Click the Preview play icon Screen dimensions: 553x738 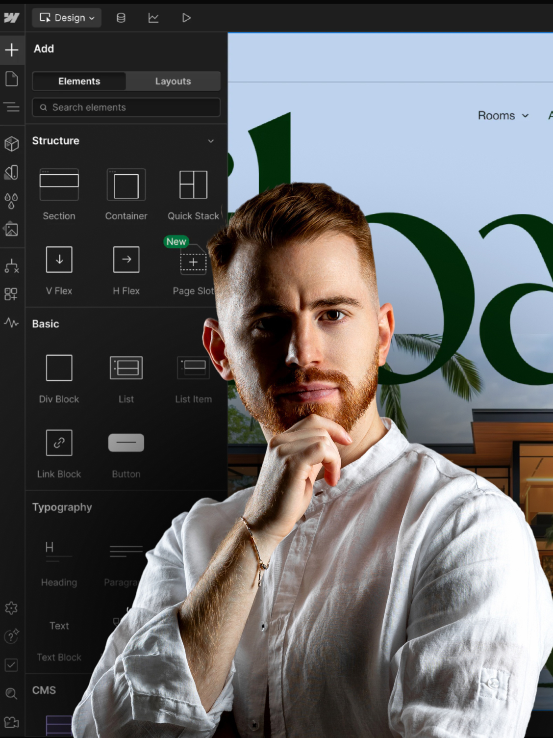click(x=186, y=18)
